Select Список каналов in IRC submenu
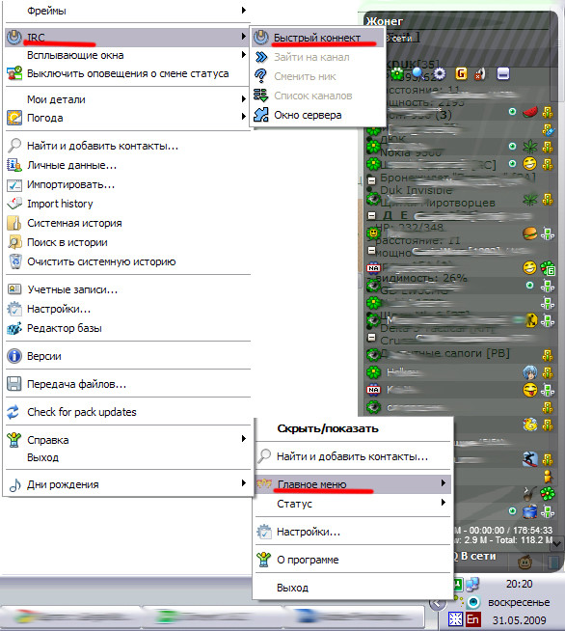 pos(317,96)
